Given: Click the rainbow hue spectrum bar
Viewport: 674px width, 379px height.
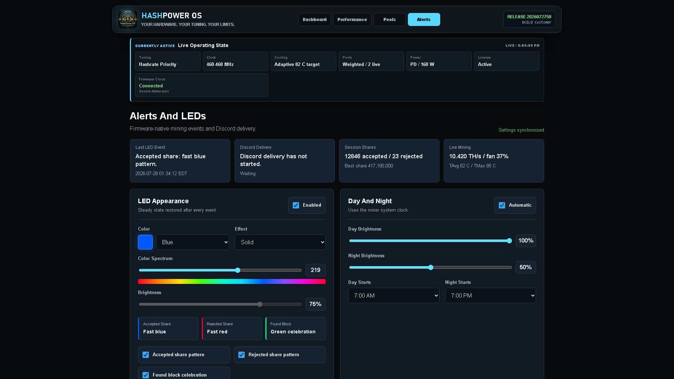Looking at the screenshot, I should [x=232, y=281].
